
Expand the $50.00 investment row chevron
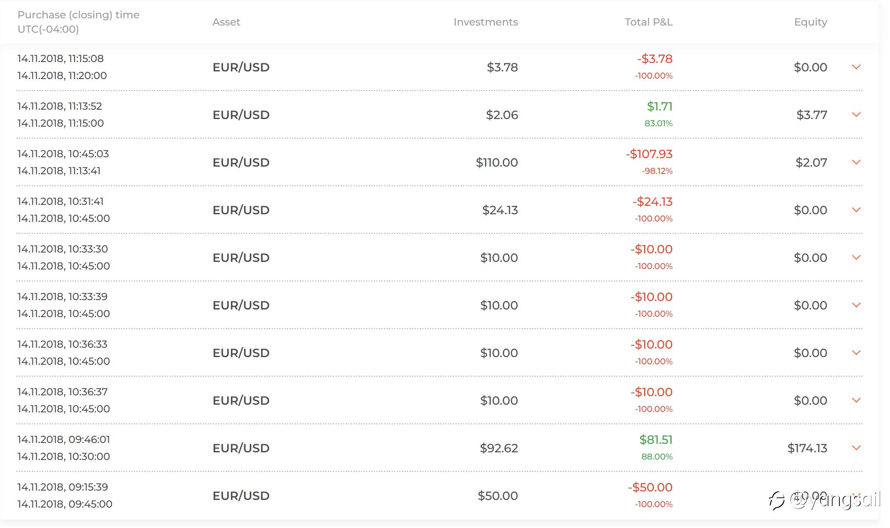tap(856, 496)
